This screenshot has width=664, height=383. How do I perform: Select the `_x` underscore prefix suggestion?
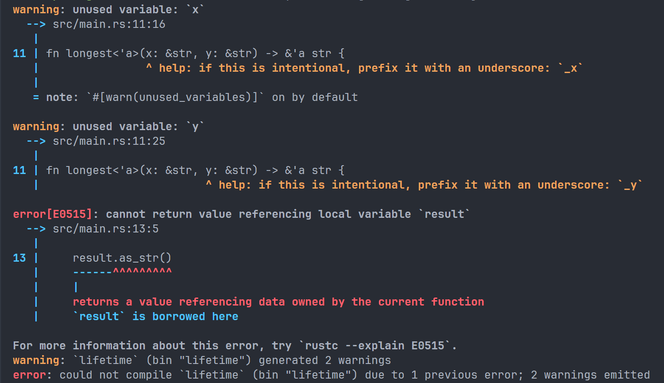coord(571,68)
